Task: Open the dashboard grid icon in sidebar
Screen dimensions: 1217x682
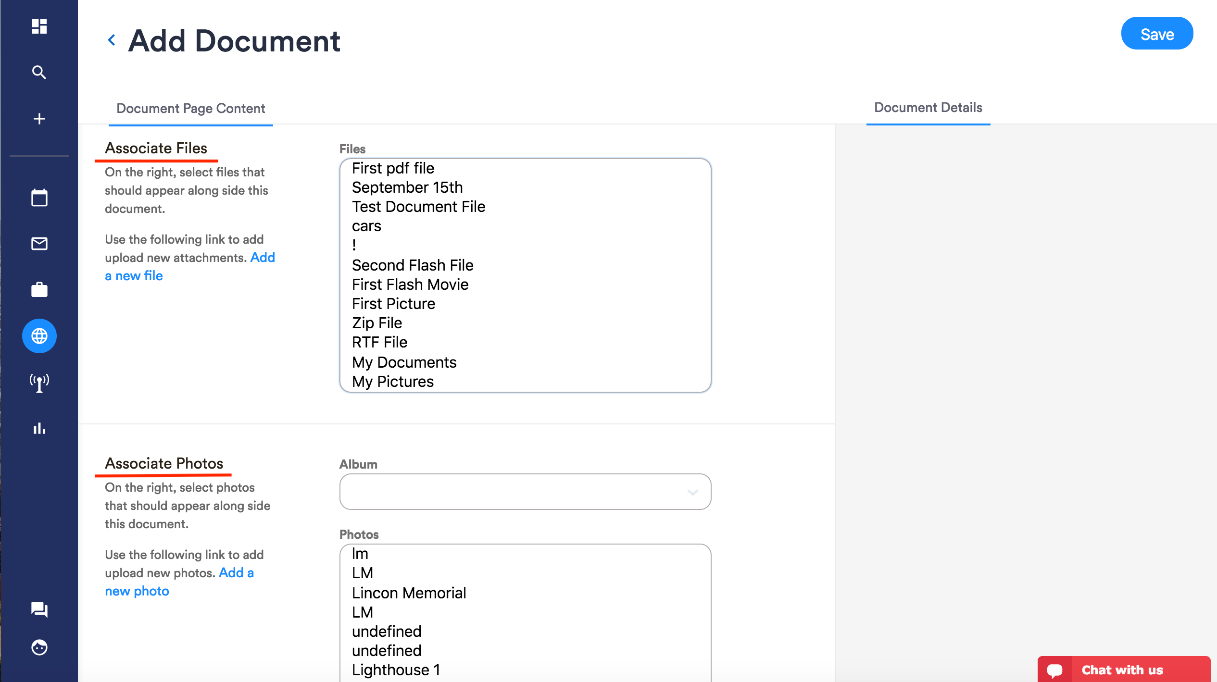Action: 39,26
